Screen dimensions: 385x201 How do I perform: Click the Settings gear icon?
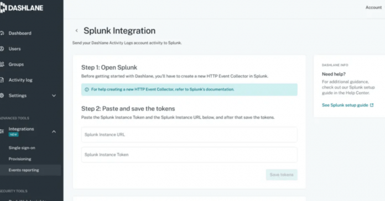[2, 96]
